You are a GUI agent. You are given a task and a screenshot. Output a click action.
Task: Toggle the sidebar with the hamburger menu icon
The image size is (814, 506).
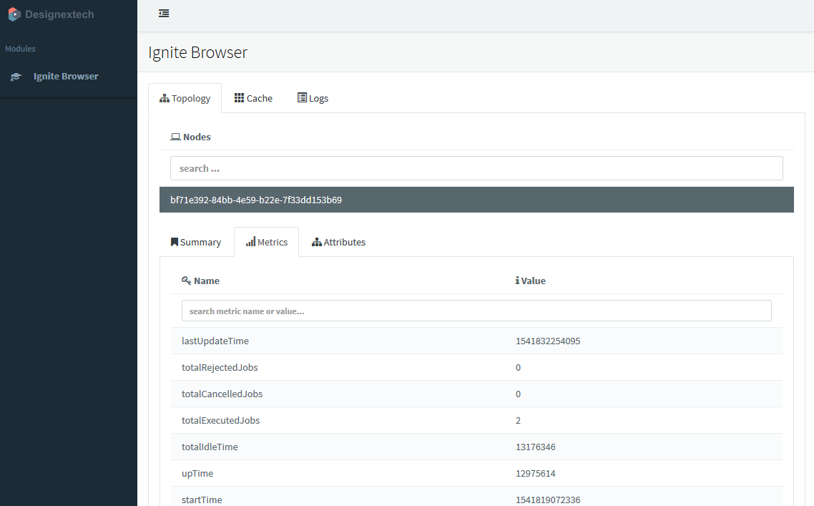tap(164, 14)
